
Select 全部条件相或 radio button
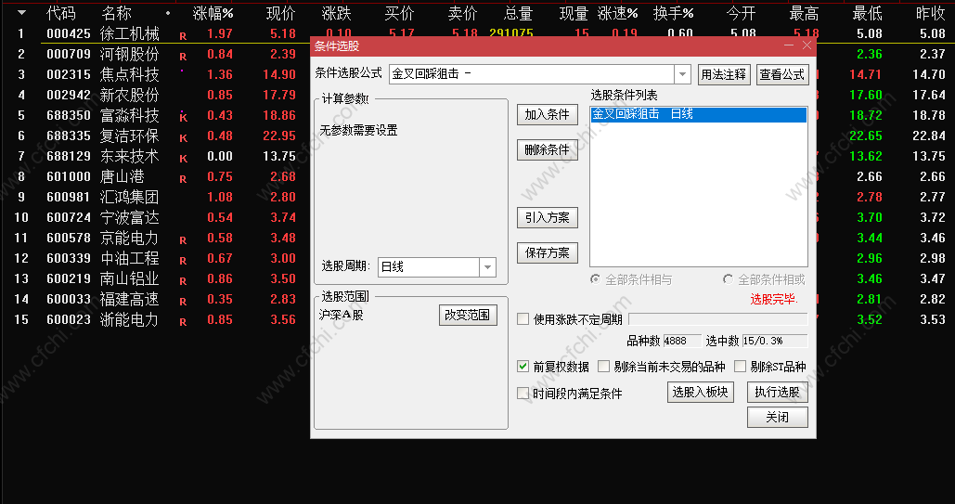[x=728, y=279]
